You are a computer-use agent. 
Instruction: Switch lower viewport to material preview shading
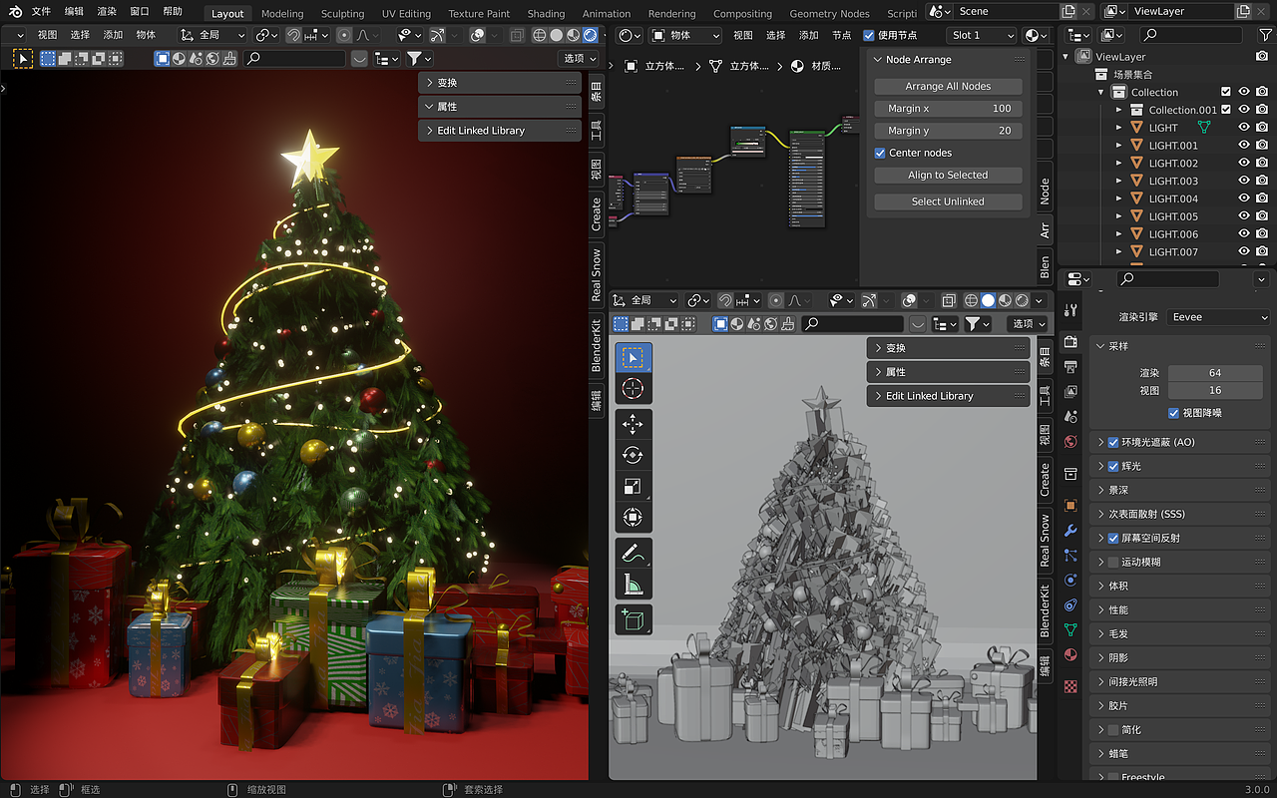[1005, 300]
